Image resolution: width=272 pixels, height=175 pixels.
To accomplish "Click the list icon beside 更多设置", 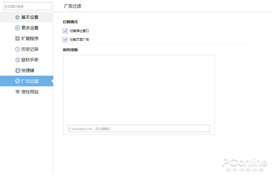I will (17, 28).
